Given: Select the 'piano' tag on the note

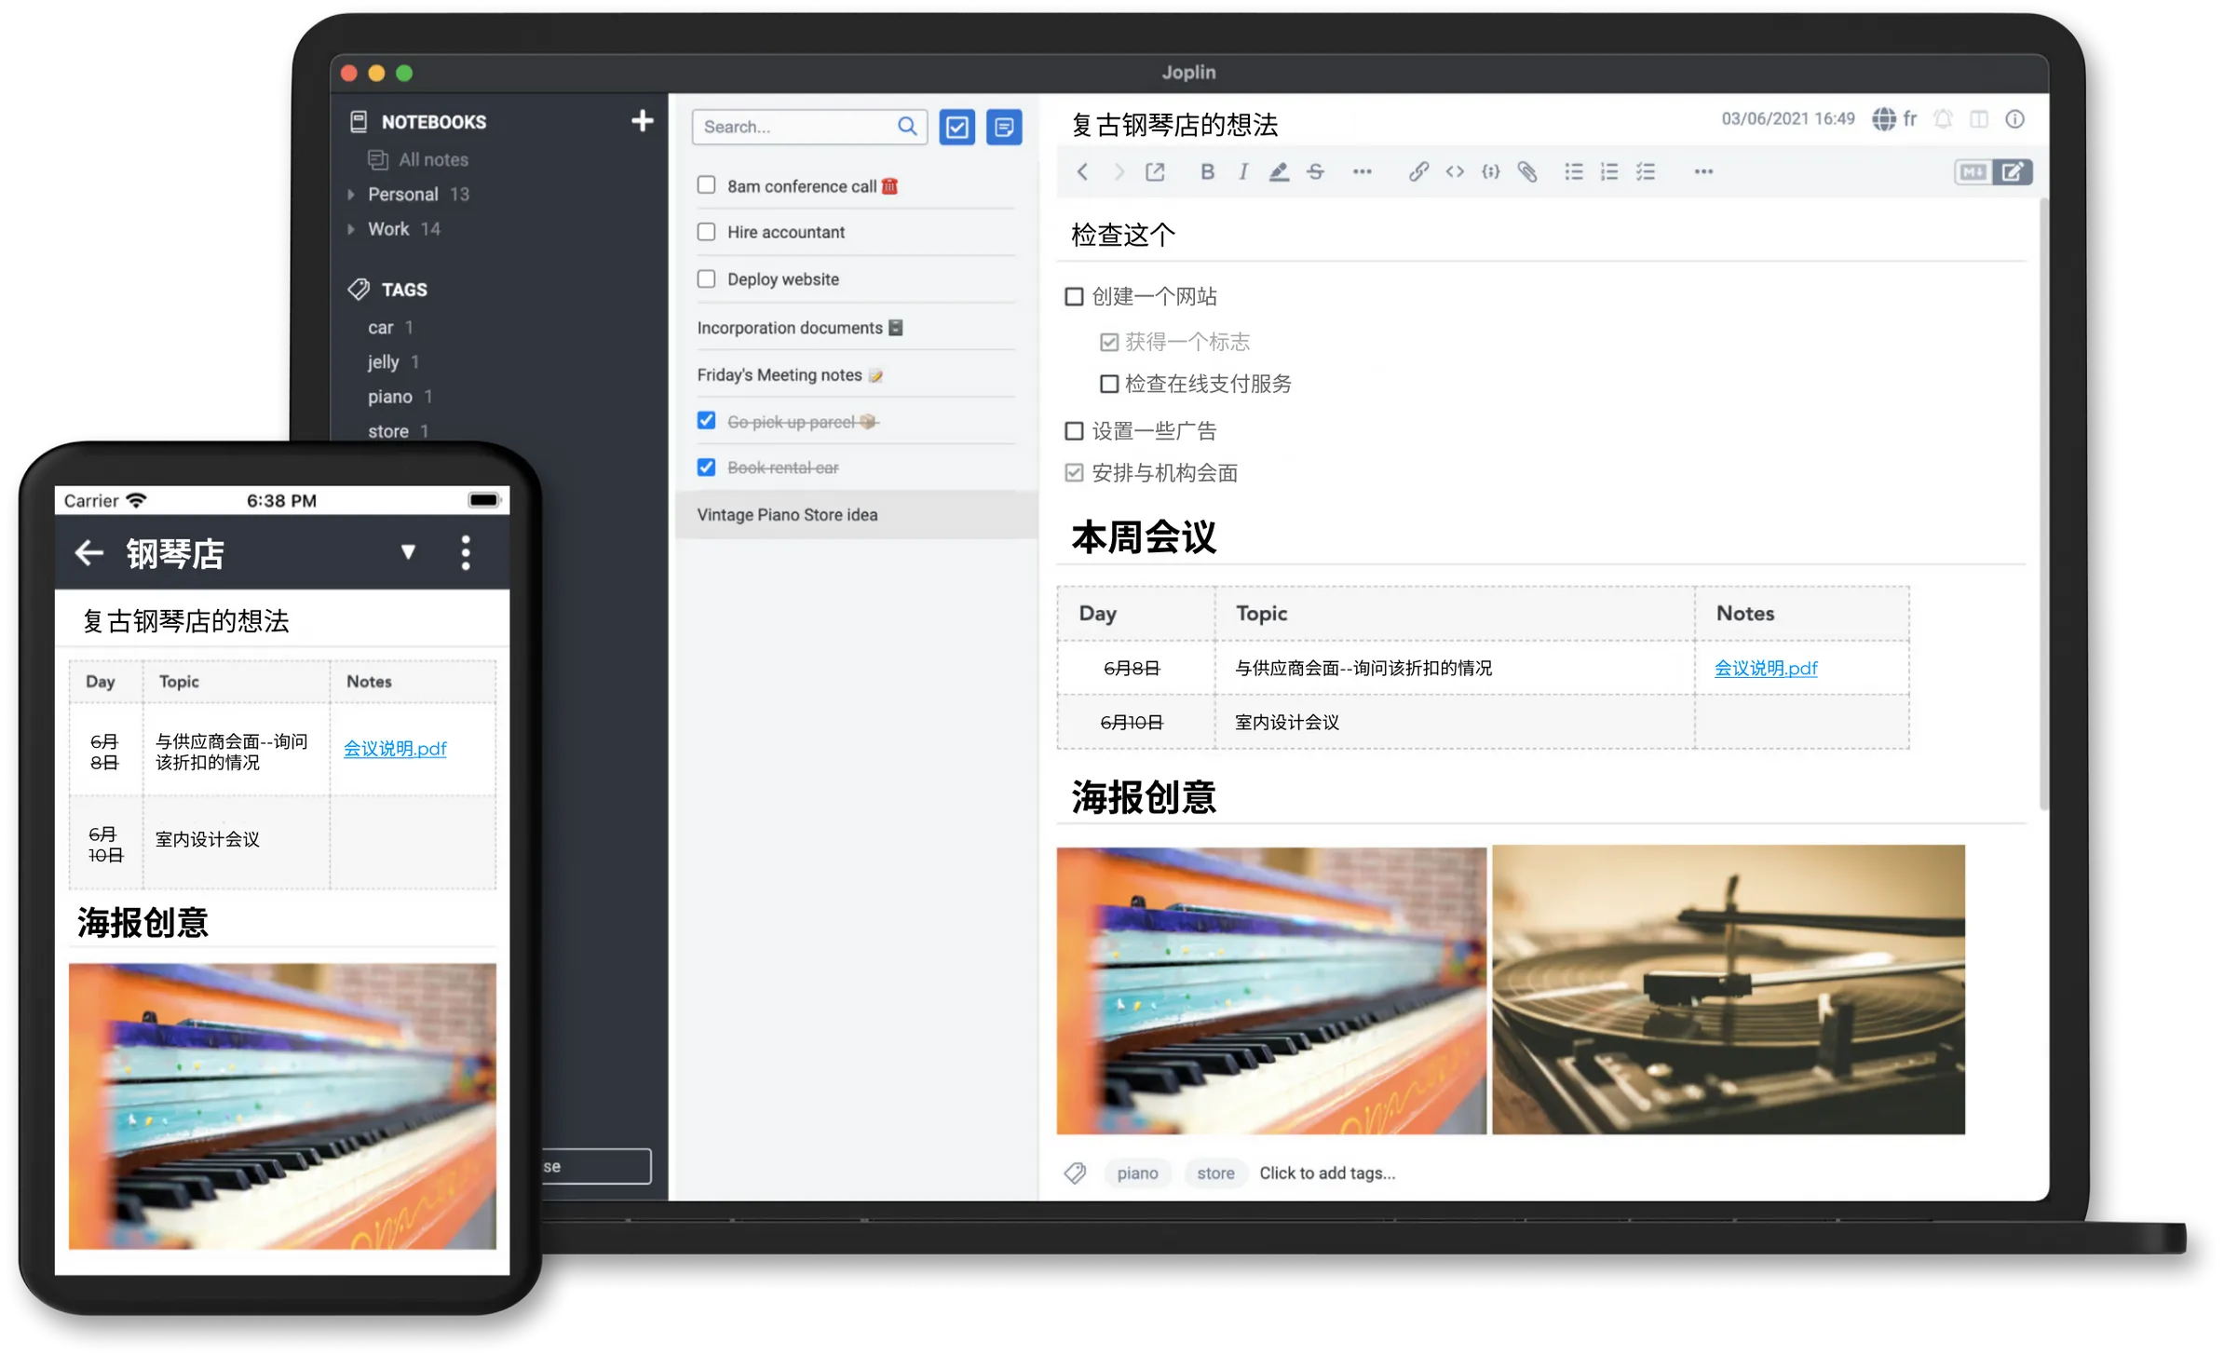Looking at the screenshot, I should click(x=1137, y=1173).
